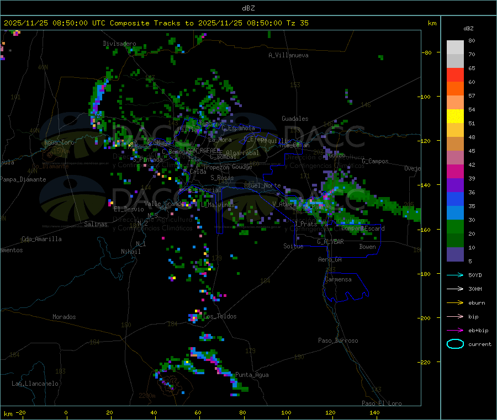The image size is (497, 420).
Task: Click the 'Nihuil' place label
Action: (x=131, y=252)
